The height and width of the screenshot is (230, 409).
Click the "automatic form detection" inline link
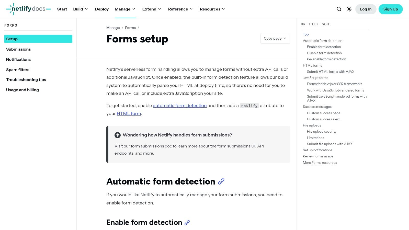[x=180, y=106]
